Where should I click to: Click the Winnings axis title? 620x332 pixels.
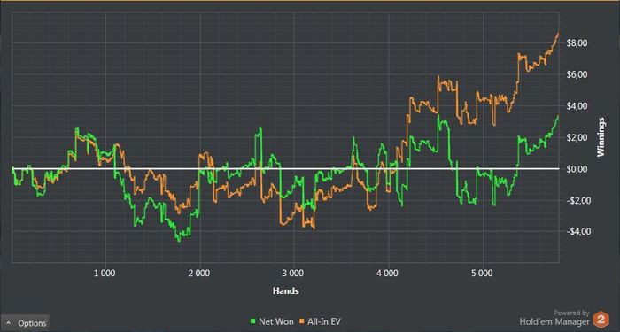(601, 137)
